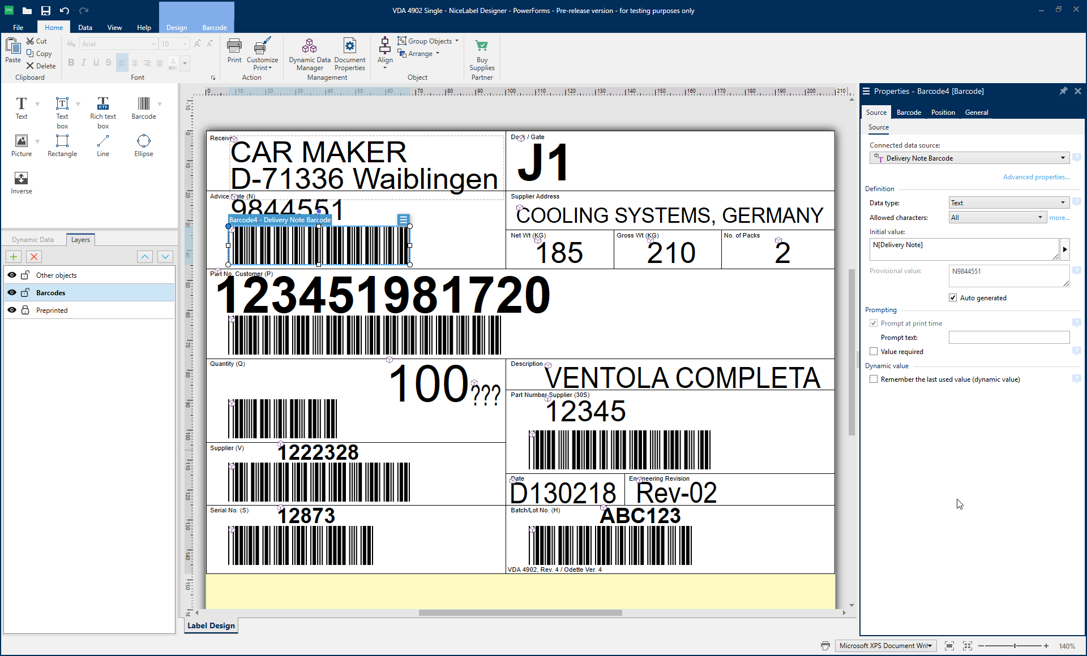Open Advanced properties link

[1036, 177]
